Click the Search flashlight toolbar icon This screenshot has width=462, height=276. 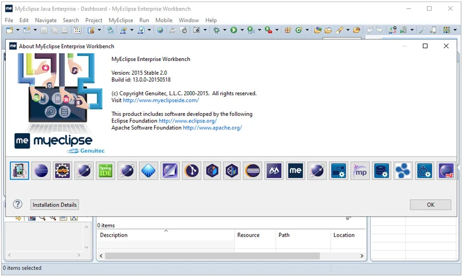point(340,30)
